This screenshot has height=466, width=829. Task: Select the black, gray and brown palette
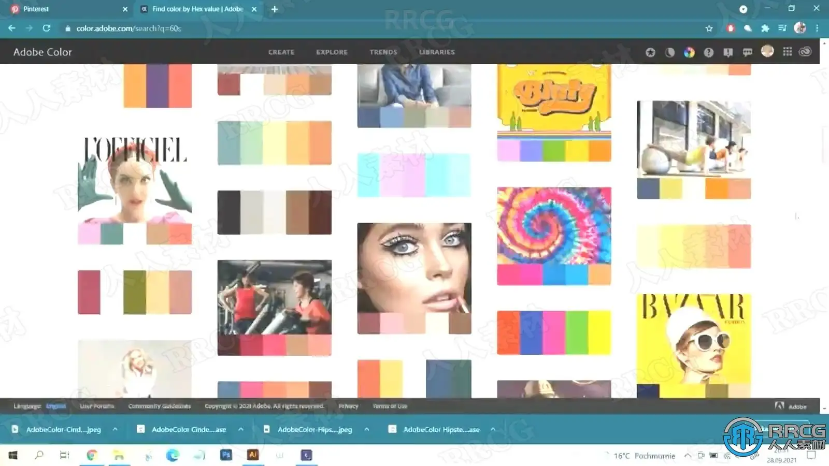pos(275,212)
